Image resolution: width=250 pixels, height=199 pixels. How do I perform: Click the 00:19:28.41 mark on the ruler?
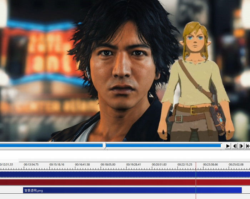pos(134,164)
